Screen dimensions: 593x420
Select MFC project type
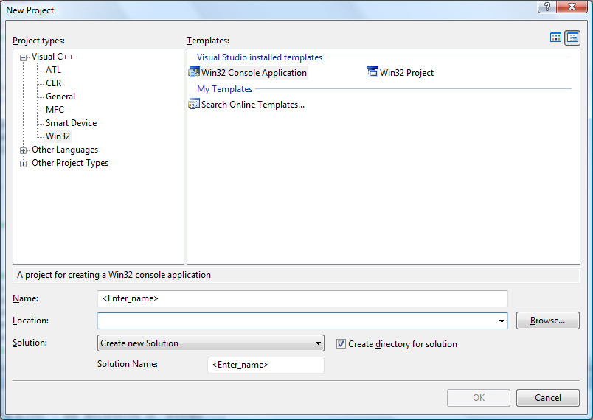(x=55, y=110)
